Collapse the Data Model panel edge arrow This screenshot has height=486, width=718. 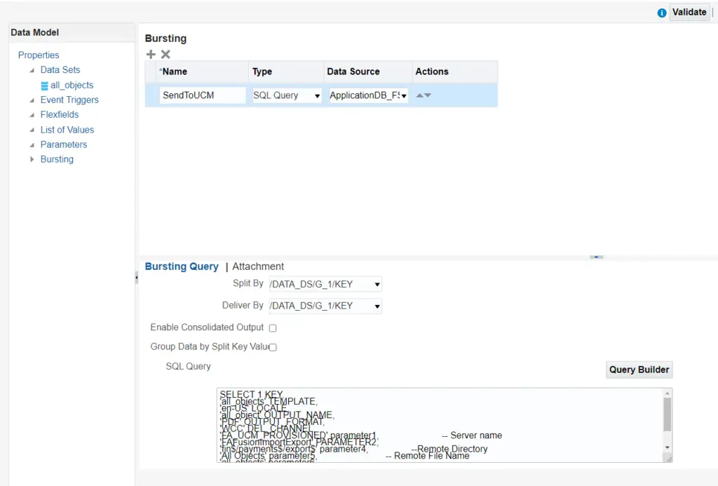[x=136, y=277]
